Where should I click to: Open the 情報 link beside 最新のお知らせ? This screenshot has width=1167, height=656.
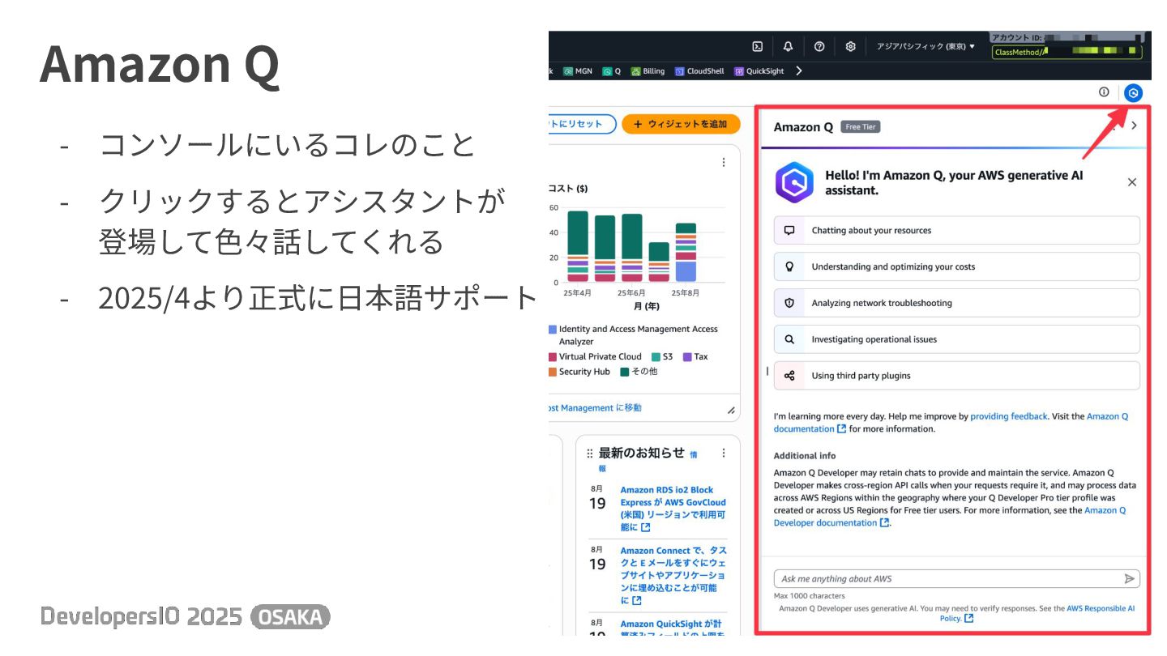click(693, 454)
